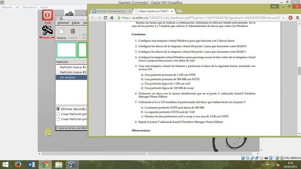Viewport: 301px width, 169px height.
Task: Open the Ayuda menu in VirtualBox
Action: (x=44, y=7)
